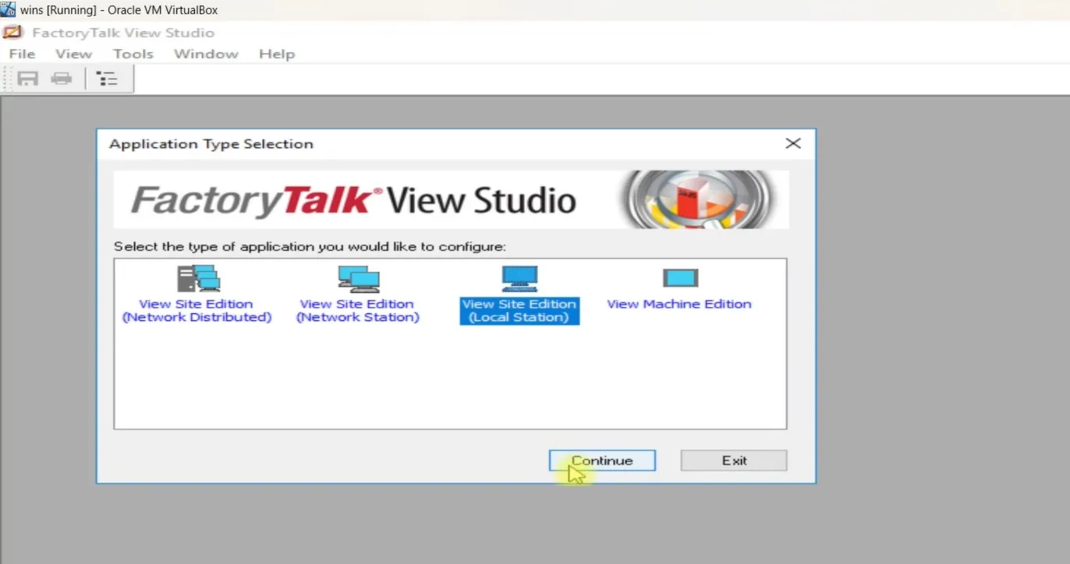Close the Application Type Selection dialog

click(793, 143)
